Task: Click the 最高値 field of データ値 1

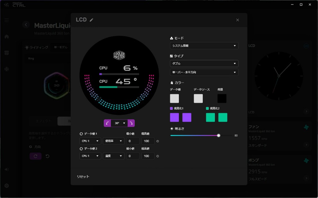Action: click(x=148, y=141)
